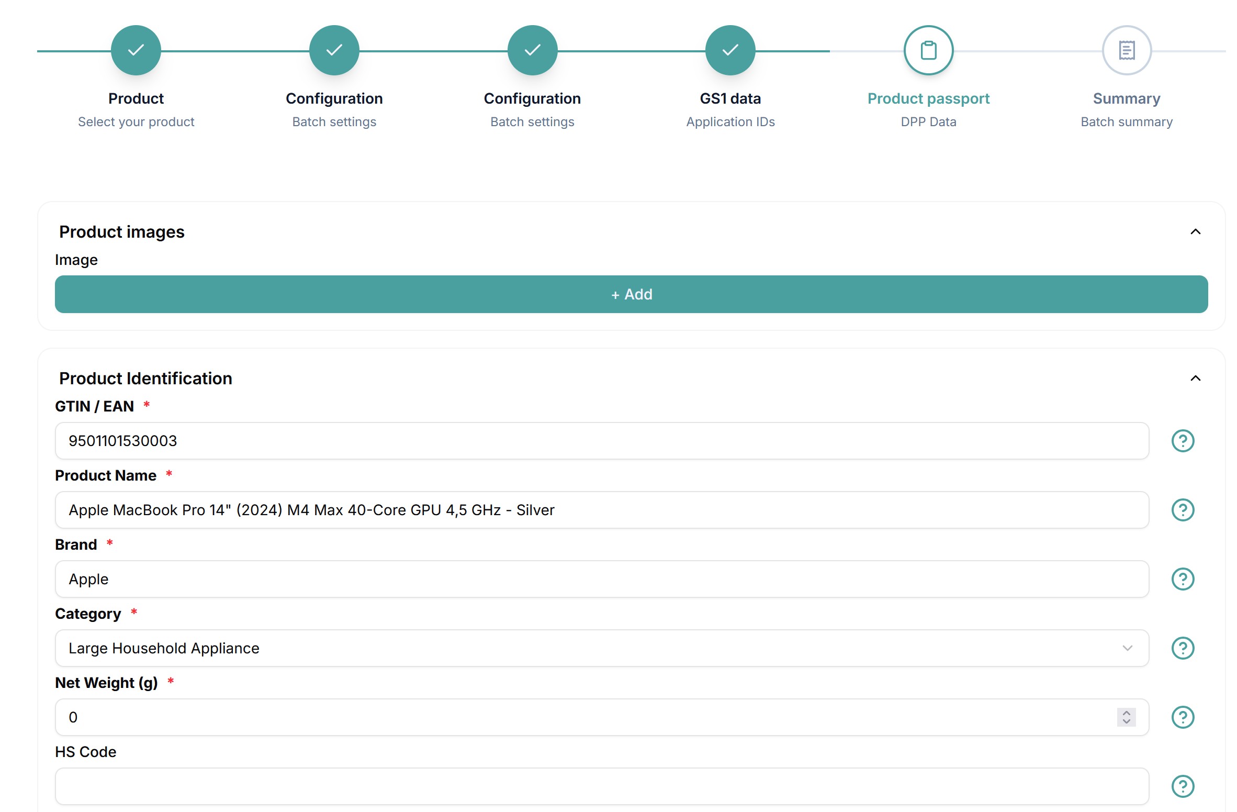This screenshot has height=812, width=1237.
Task: Click the GS1 data step checkmark
Action: click(730, 50)
